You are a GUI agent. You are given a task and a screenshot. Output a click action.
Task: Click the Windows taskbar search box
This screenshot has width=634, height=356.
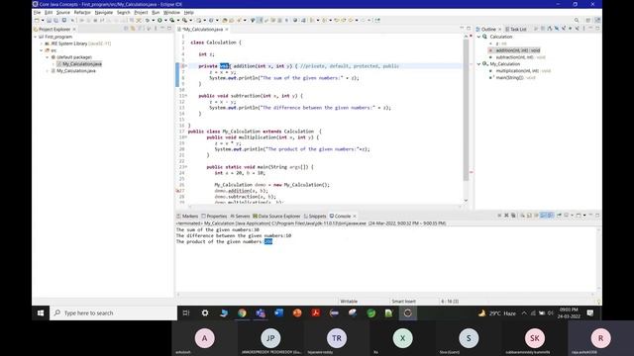113,312
